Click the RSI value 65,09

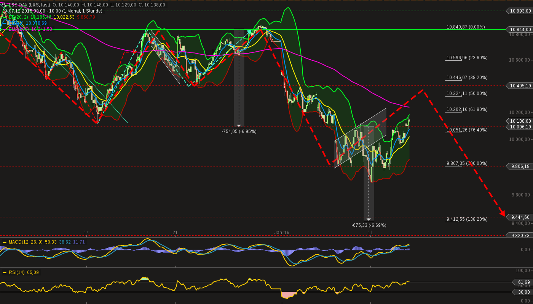click(x=33, y=272)
